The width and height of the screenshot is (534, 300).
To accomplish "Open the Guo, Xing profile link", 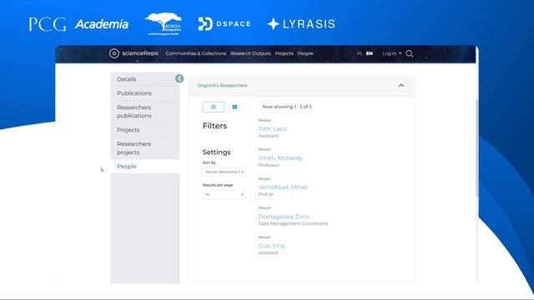I will [271, 246].
